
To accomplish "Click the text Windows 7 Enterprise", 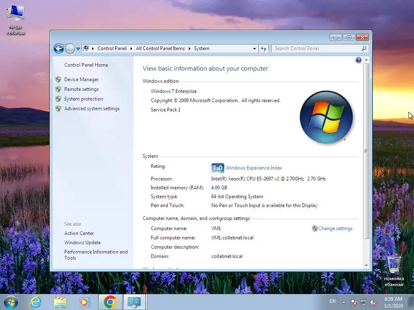I will (174, 91).
